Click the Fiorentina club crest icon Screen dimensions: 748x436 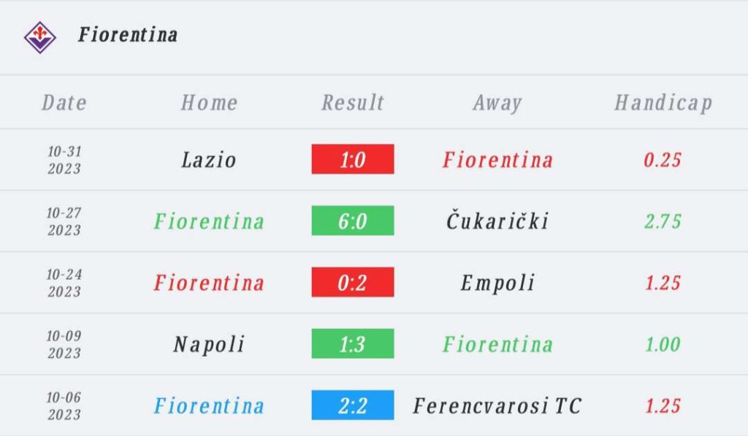(39, 36)
